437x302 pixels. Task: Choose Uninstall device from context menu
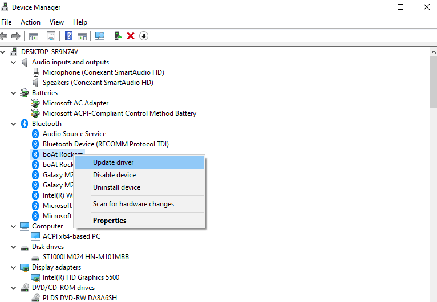tap(139, 187)
